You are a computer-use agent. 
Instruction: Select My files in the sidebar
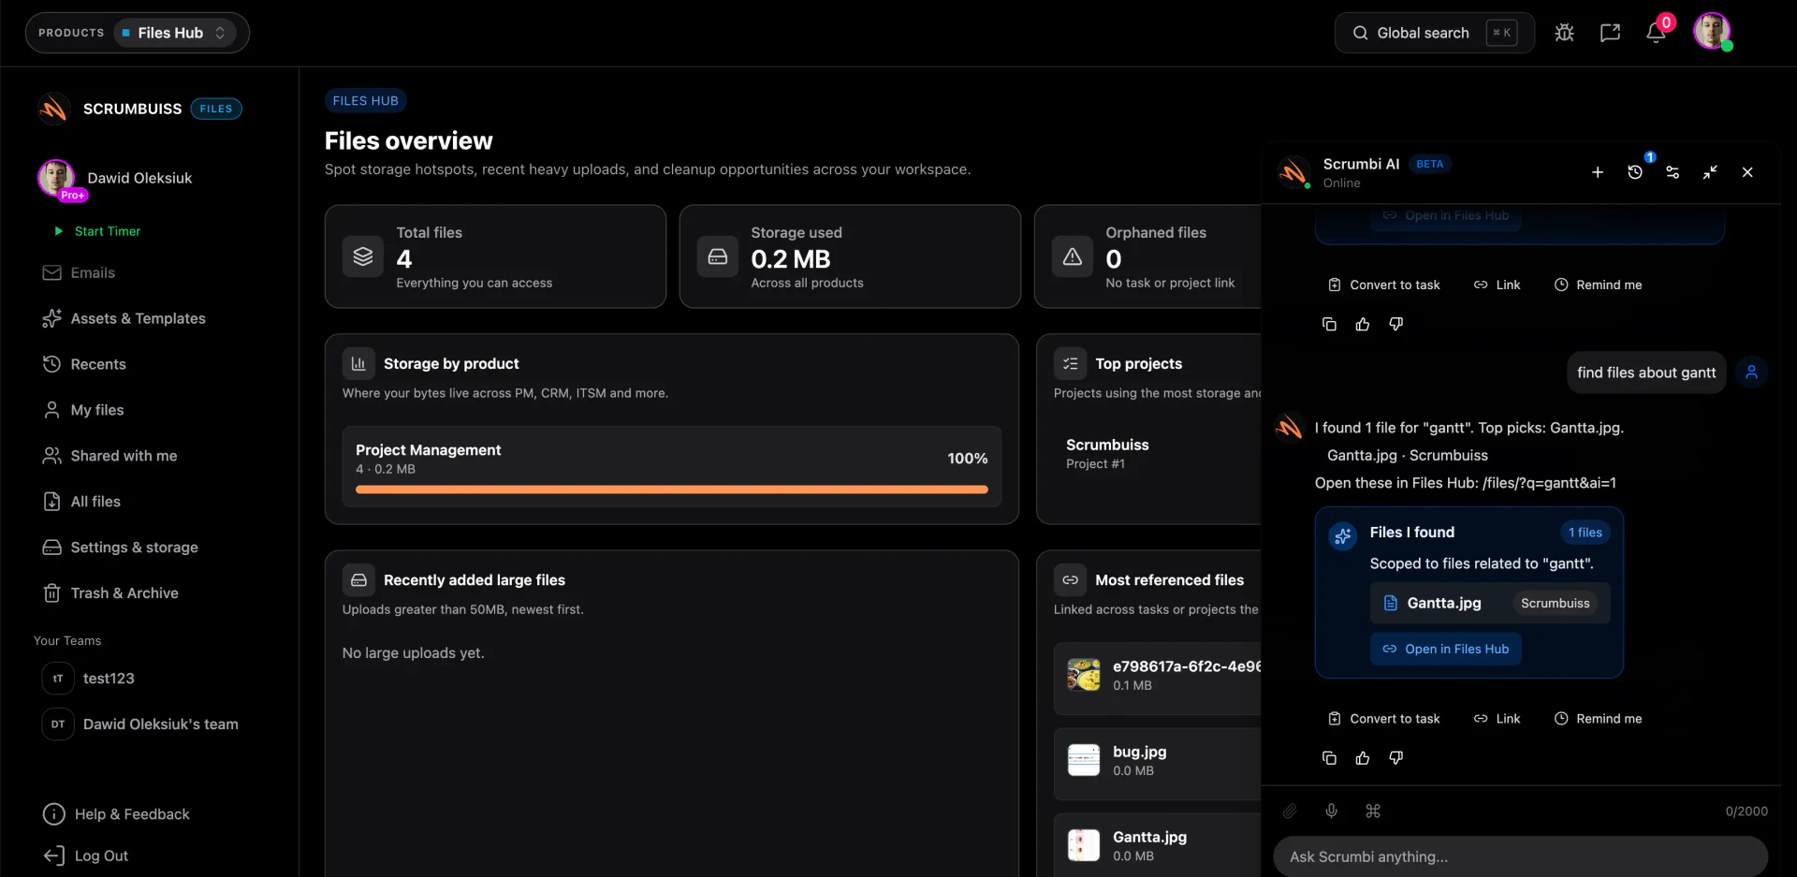tap(97, 409)
